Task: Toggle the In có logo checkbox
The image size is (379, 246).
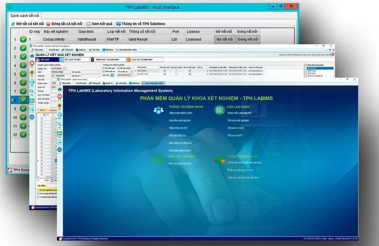Action: (x=38, y=194)
